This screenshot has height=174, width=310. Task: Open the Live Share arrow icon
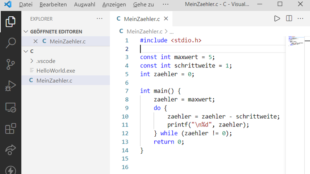pyautogui.click(x=11, y=150)
